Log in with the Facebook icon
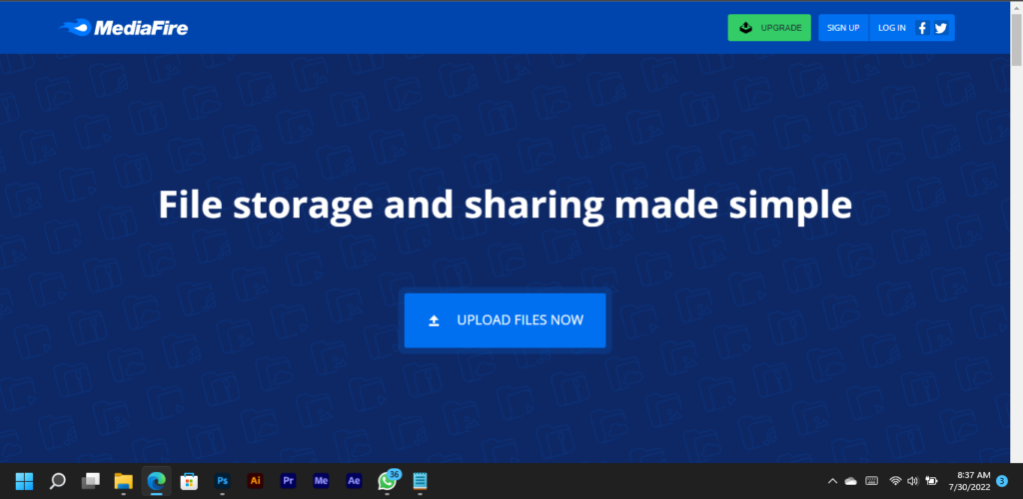1023x499 pixels. [x=922, y=28]
